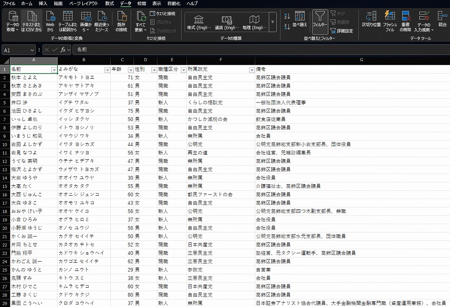Viewport: 450px width, 307px height.
Task: Click テキストまたは CSV から import icon
Action: pyautogui.click(x=31, y=22)
